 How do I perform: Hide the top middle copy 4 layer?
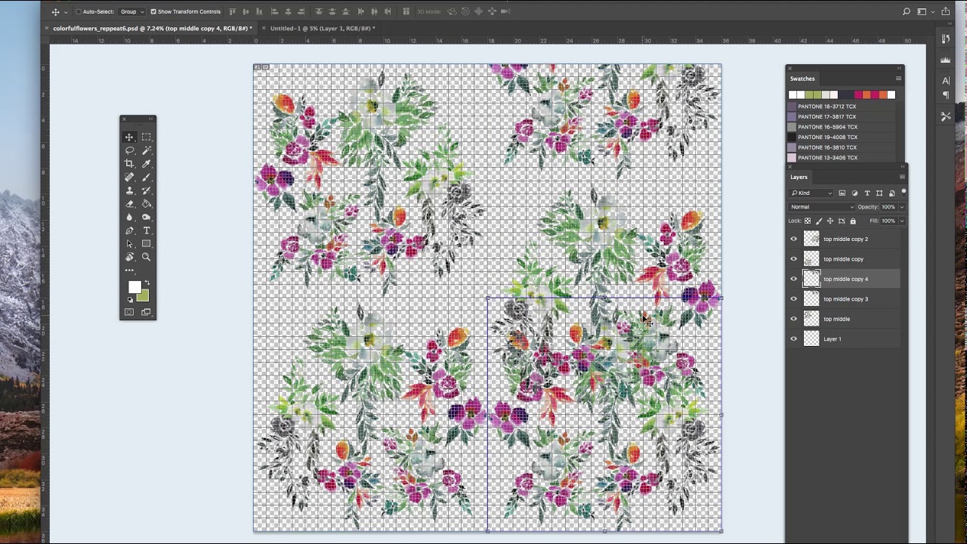(793, 279)
